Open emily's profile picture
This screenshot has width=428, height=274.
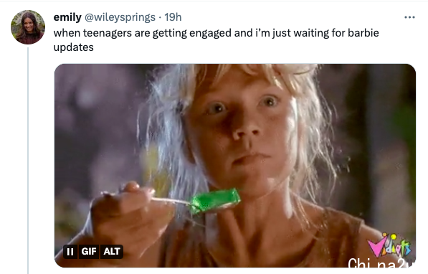(x=28, y=27)
